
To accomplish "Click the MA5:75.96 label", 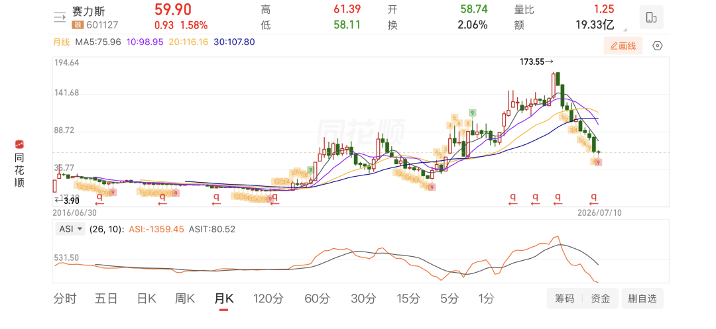I will (98, 42).
